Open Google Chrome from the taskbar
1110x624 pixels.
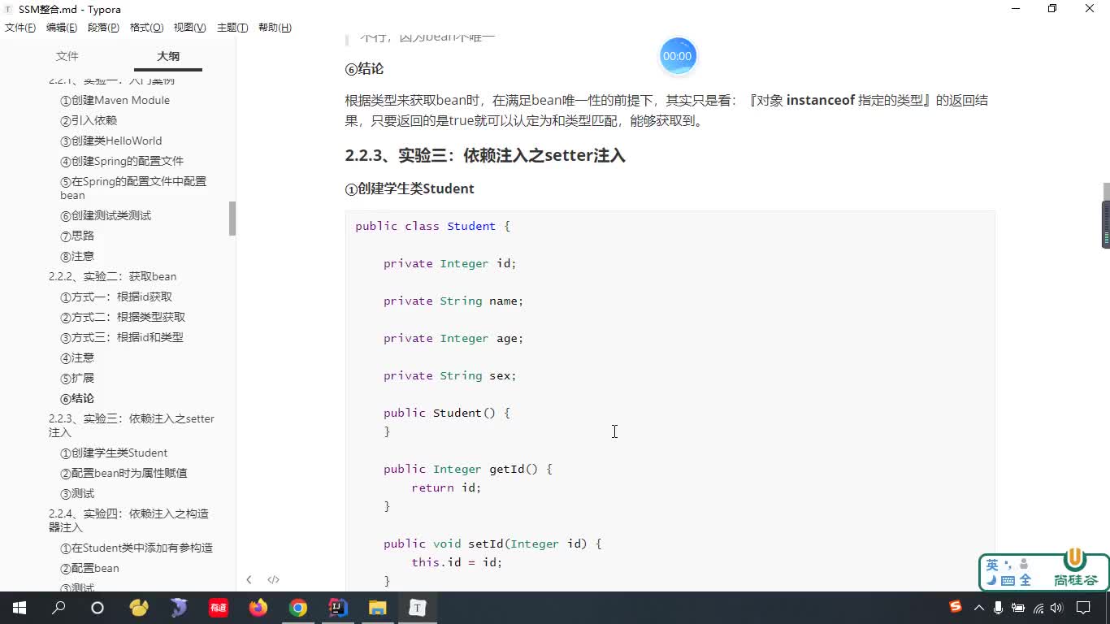(x=298, y=608)
